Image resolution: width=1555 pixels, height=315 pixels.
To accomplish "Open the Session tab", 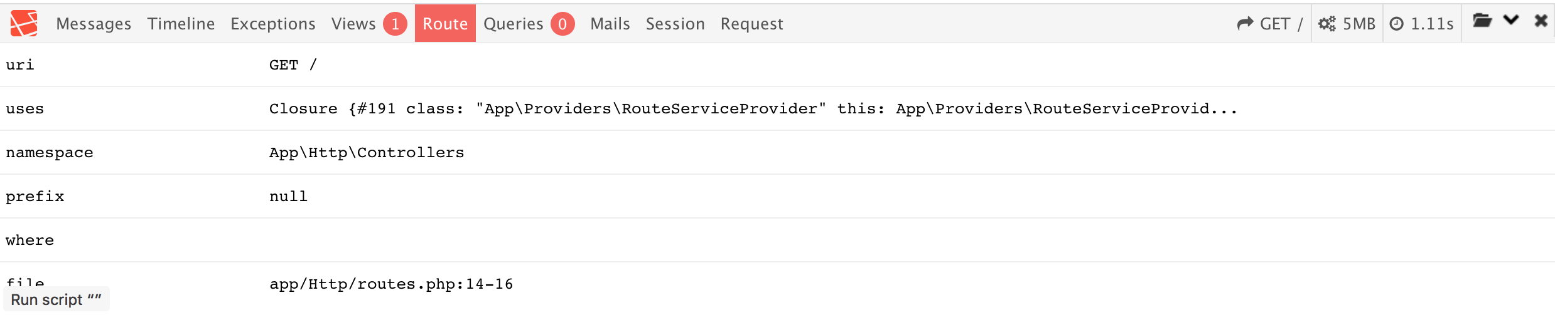I will (x=675, y=24).
